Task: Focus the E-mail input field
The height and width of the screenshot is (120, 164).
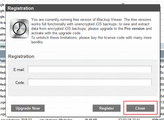Action: click(x=90, y=69)
